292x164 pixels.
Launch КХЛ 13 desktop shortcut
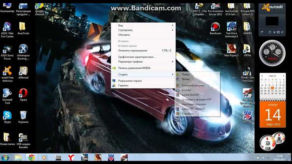click(x=247, y=117)
